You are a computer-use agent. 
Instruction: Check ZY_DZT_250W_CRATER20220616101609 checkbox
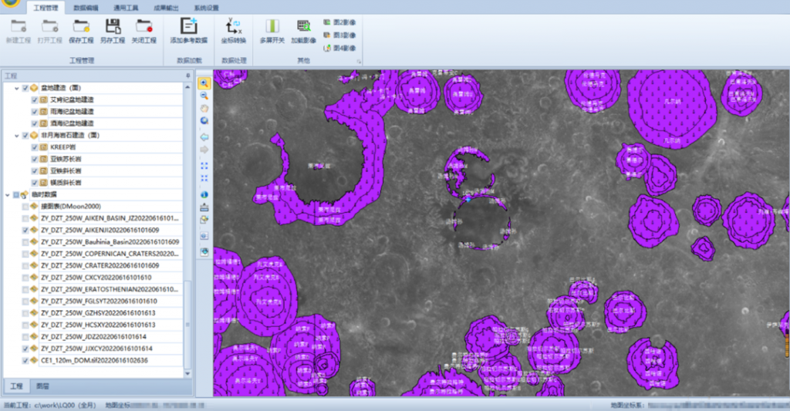25,266
